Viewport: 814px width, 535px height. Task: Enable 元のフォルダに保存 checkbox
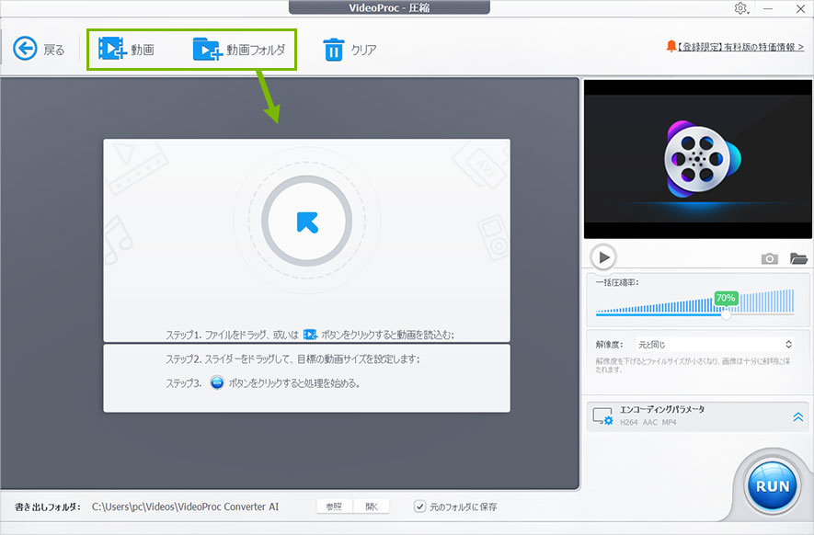[x=420, y=506]
